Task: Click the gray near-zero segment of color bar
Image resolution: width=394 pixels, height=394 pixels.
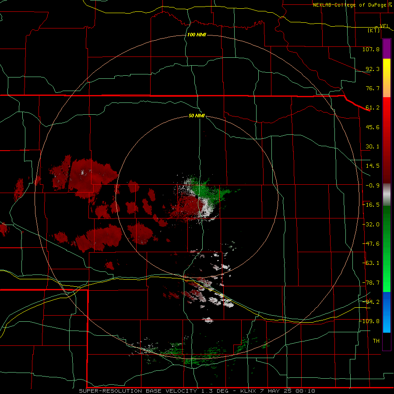Action: (387, 195)
